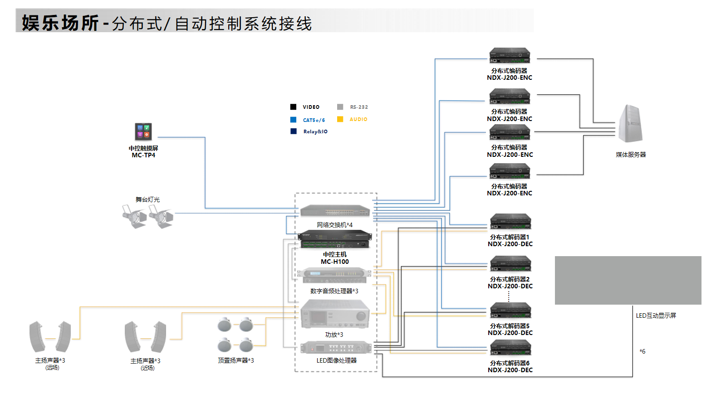Click the third NDX-J200-ENC encoder device

pyautogui.click(x=510, y=132)
